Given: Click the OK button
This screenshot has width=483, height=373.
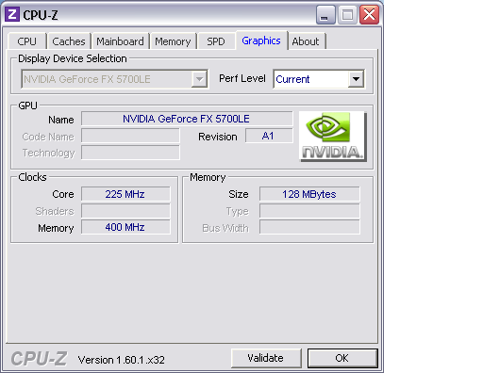Looking at the screenshot, I should coord(342,358).
